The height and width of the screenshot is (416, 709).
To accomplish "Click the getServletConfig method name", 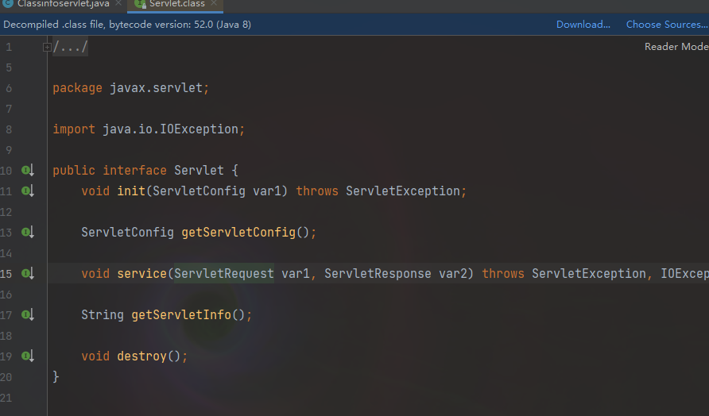I will [x=238, y=232].
